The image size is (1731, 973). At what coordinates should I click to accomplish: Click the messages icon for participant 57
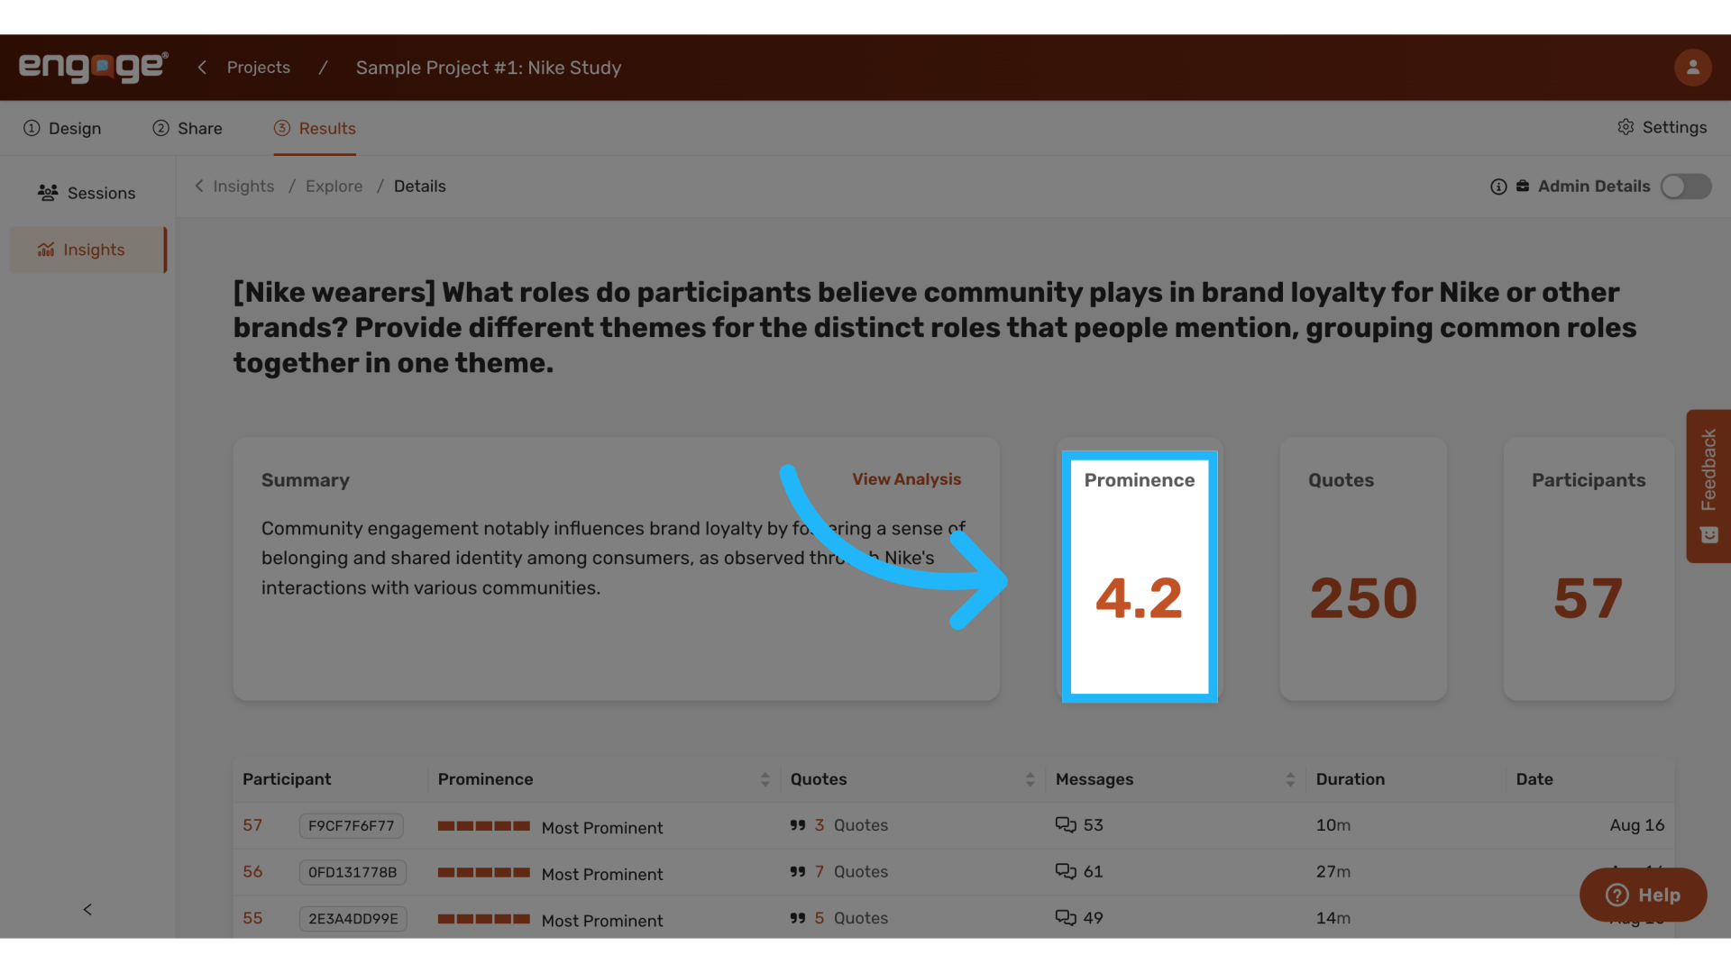(1066, 825)
